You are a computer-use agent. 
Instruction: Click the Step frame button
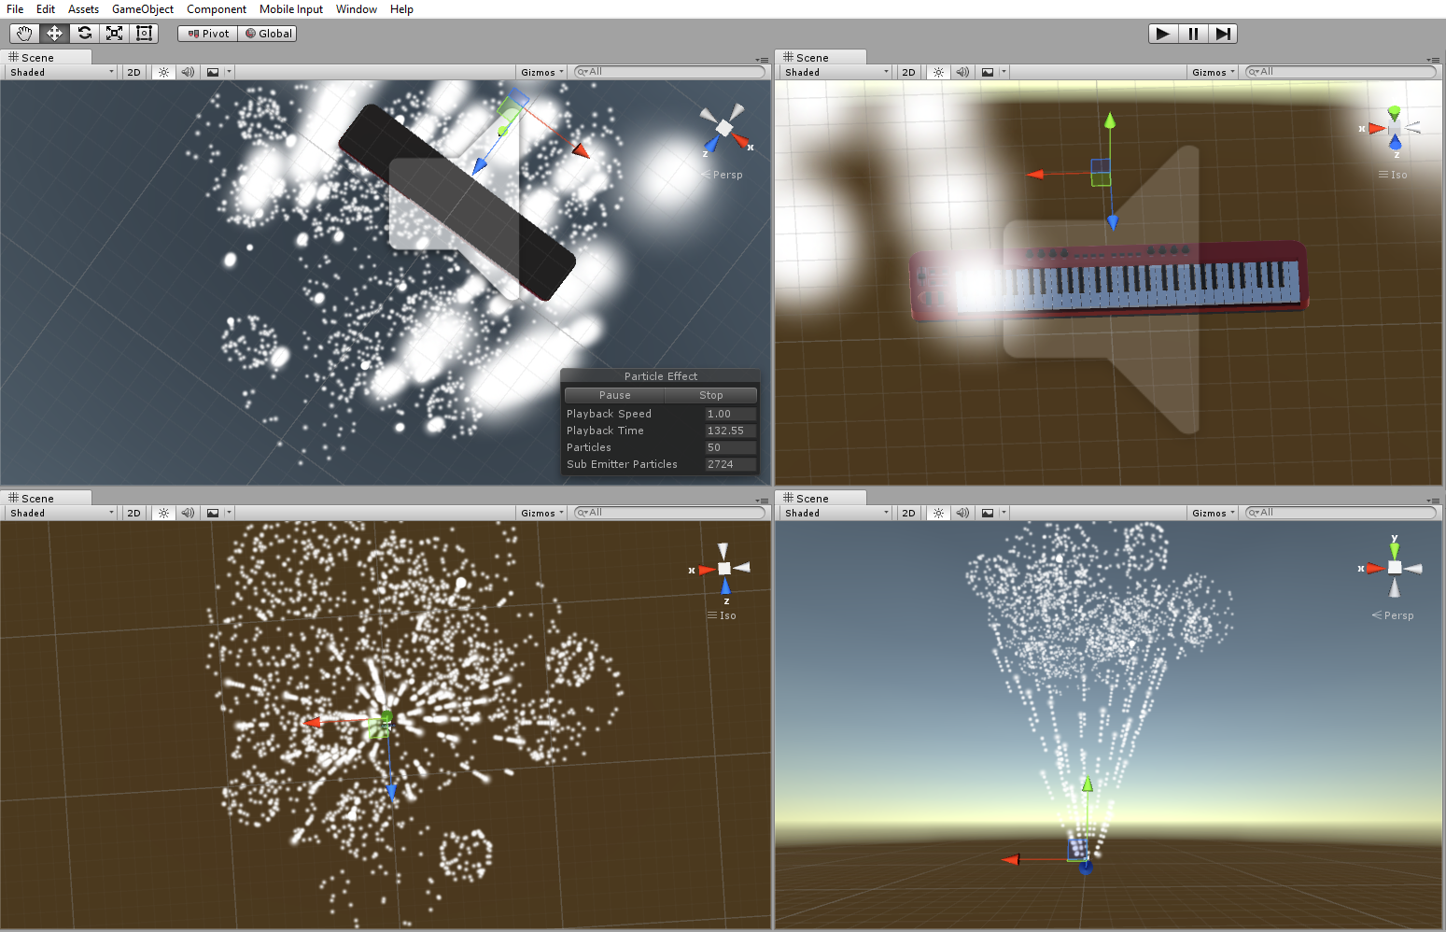coord(1223,34)
